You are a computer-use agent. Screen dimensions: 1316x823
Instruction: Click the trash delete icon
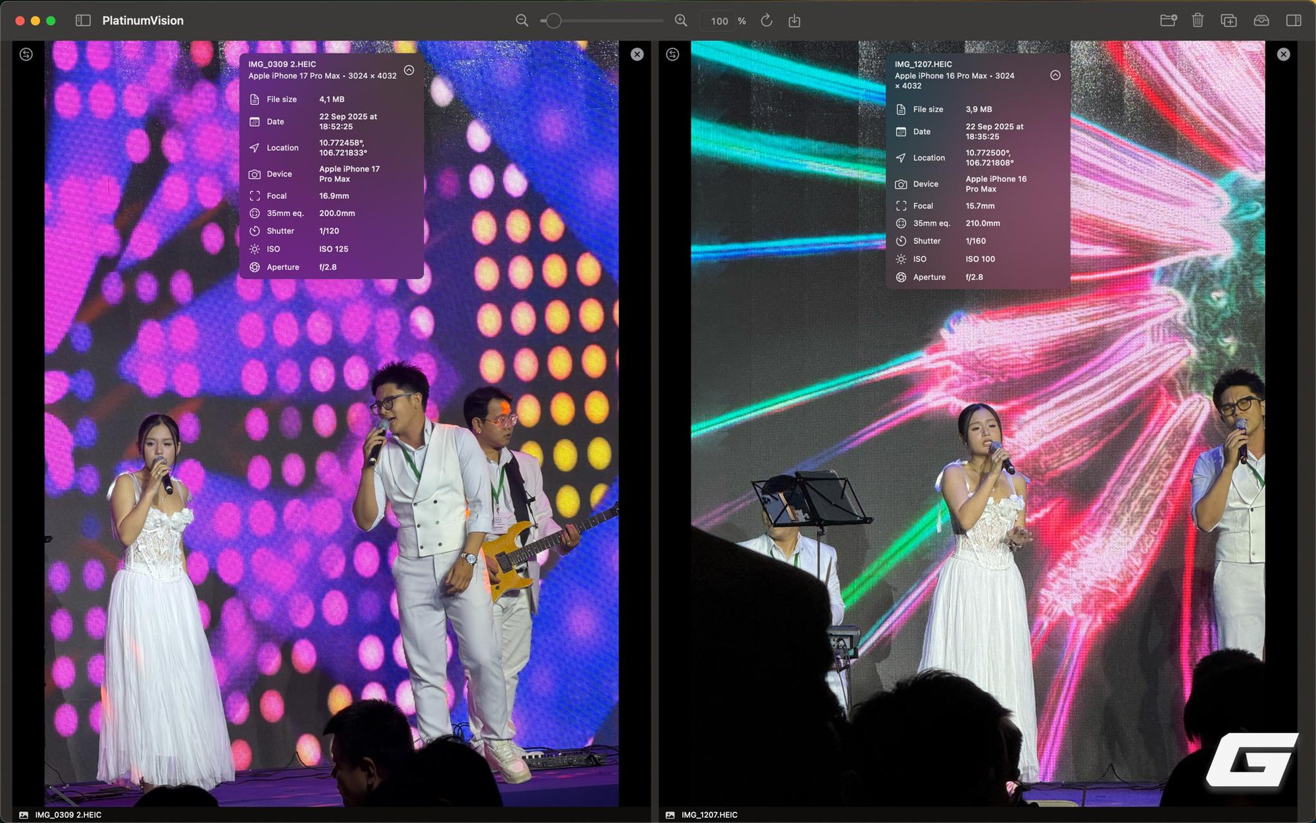point(1198,20)
